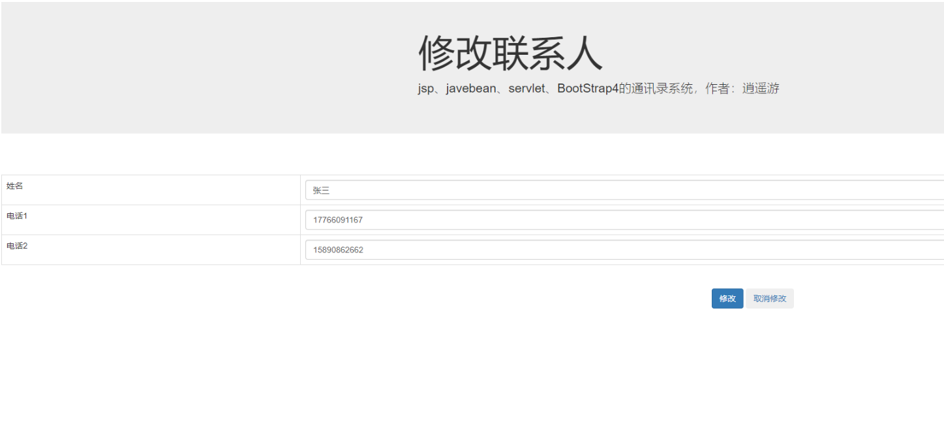
Task: Click the 电话2 input field with 15890862662
Action: pyautogui.click(x=624, y=250)
